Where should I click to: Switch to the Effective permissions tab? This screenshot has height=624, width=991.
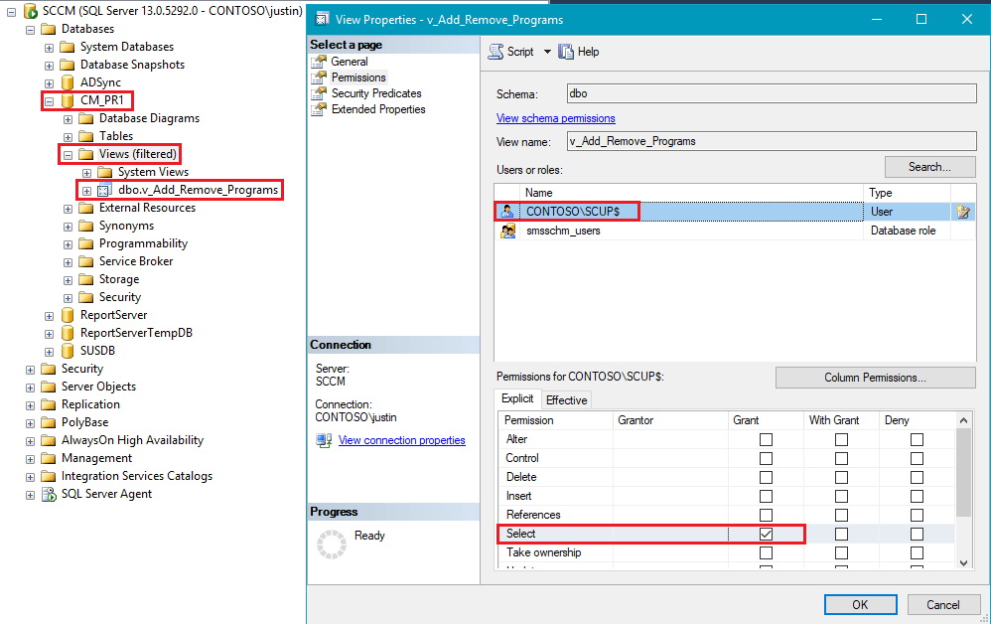pyautogui.click(x=566, y=400)
